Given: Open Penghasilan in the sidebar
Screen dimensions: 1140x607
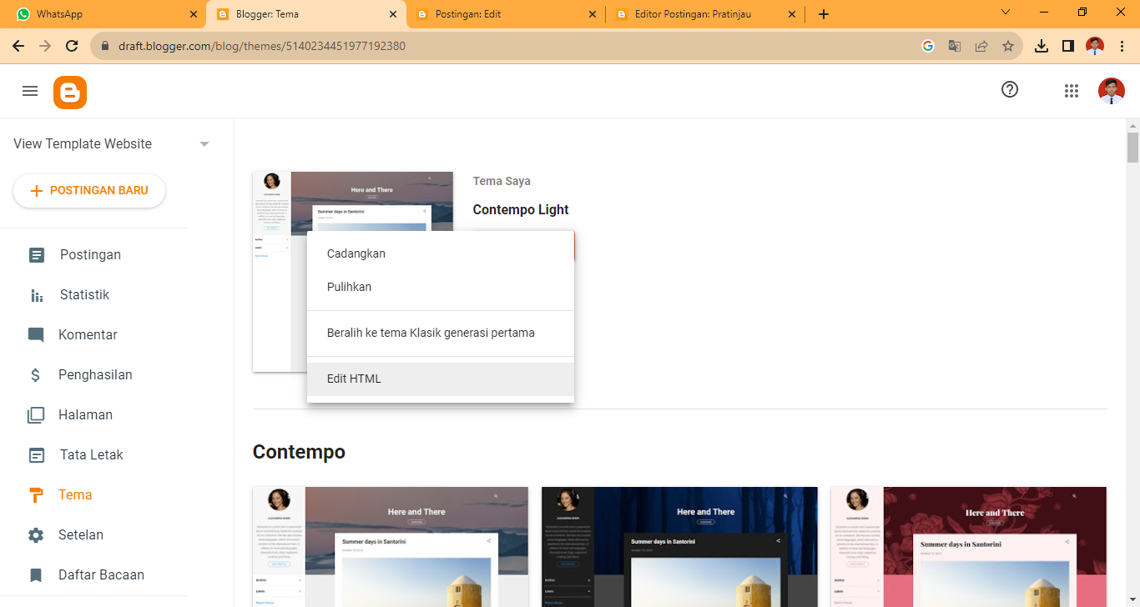Looking at the screenshot, I should click(93, 375).
